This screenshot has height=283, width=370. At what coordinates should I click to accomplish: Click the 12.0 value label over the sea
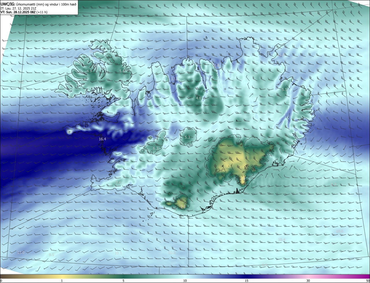point(21,253)
